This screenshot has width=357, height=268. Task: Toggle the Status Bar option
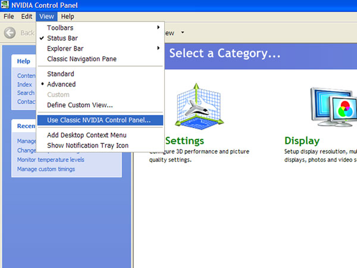pos(62,38)
